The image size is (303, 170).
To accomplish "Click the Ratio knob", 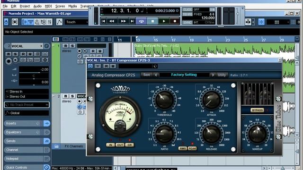I will click(164, 134).
